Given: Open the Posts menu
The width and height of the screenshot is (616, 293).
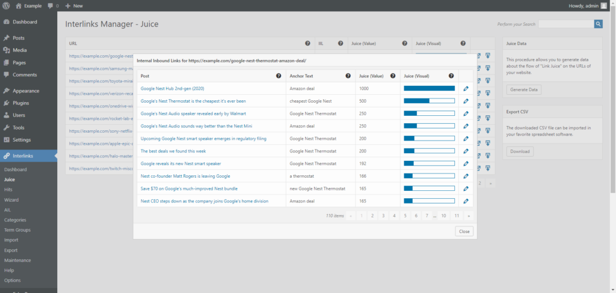Looking at the screenshot, I should coord(19,38).
